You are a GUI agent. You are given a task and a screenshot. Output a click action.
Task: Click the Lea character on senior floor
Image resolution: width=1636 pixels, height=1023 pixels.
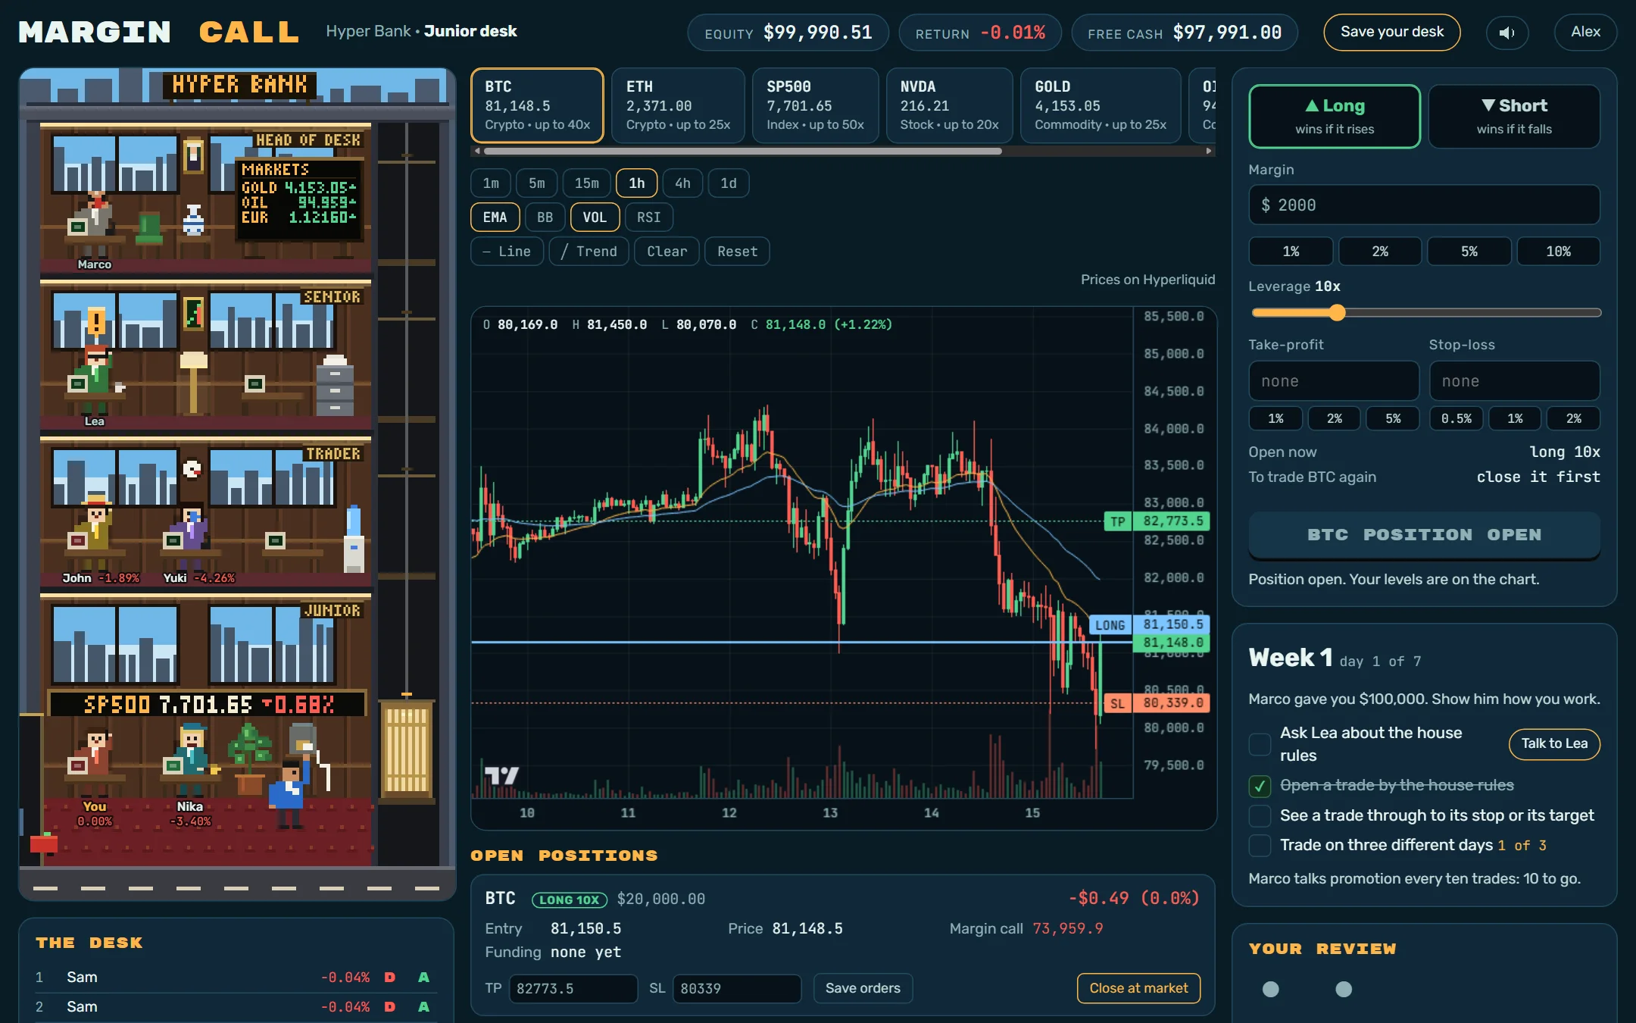click(95, 379)
